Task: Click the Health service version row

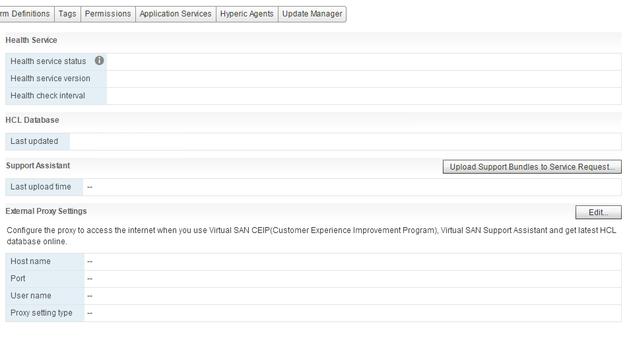Action: (314, 79)
